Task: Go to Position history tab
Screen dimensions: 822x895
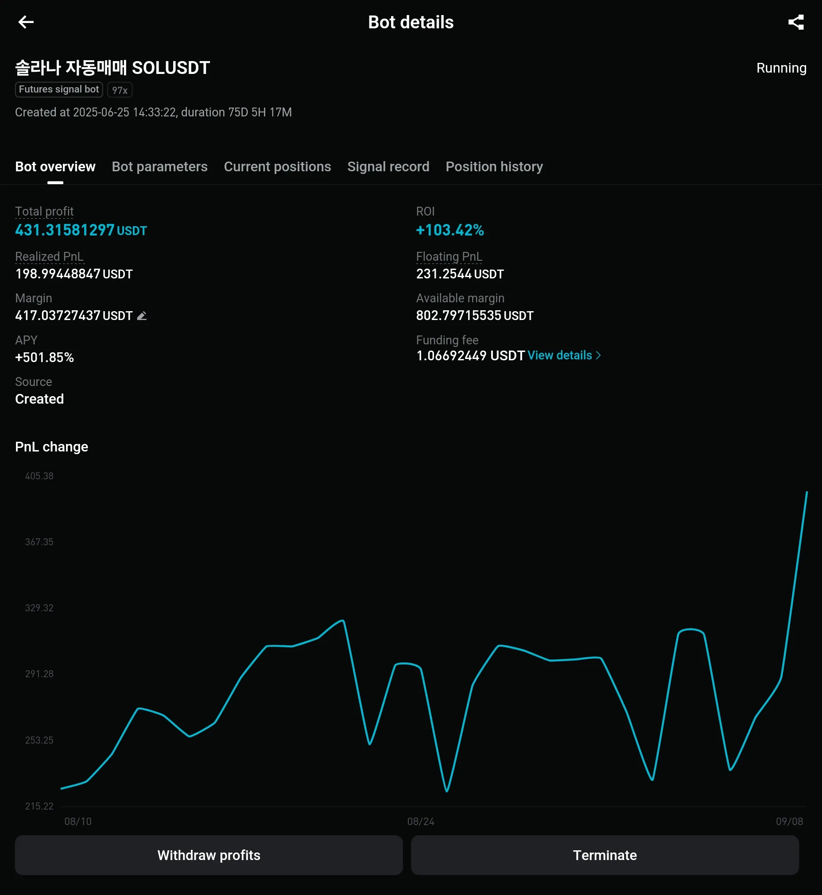Action: [494, 167]
